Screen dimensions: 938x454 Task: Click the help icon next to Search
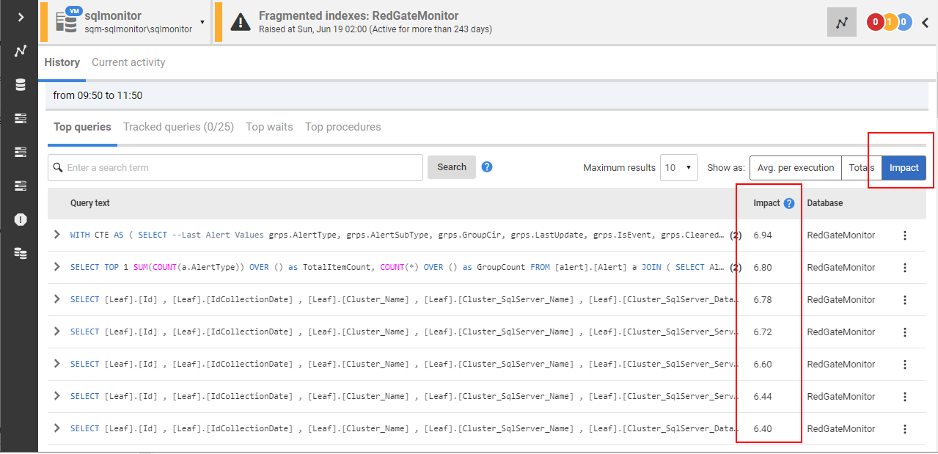(x=487, y=167)
